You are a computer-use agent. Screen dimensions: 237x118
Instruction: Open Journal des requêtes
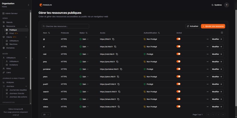16,90
